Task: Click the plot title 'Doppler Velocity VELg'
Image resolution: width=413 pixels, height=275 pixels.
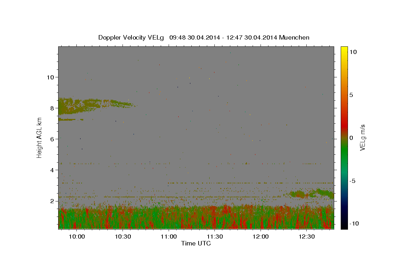Action: (x=132, y=37)
